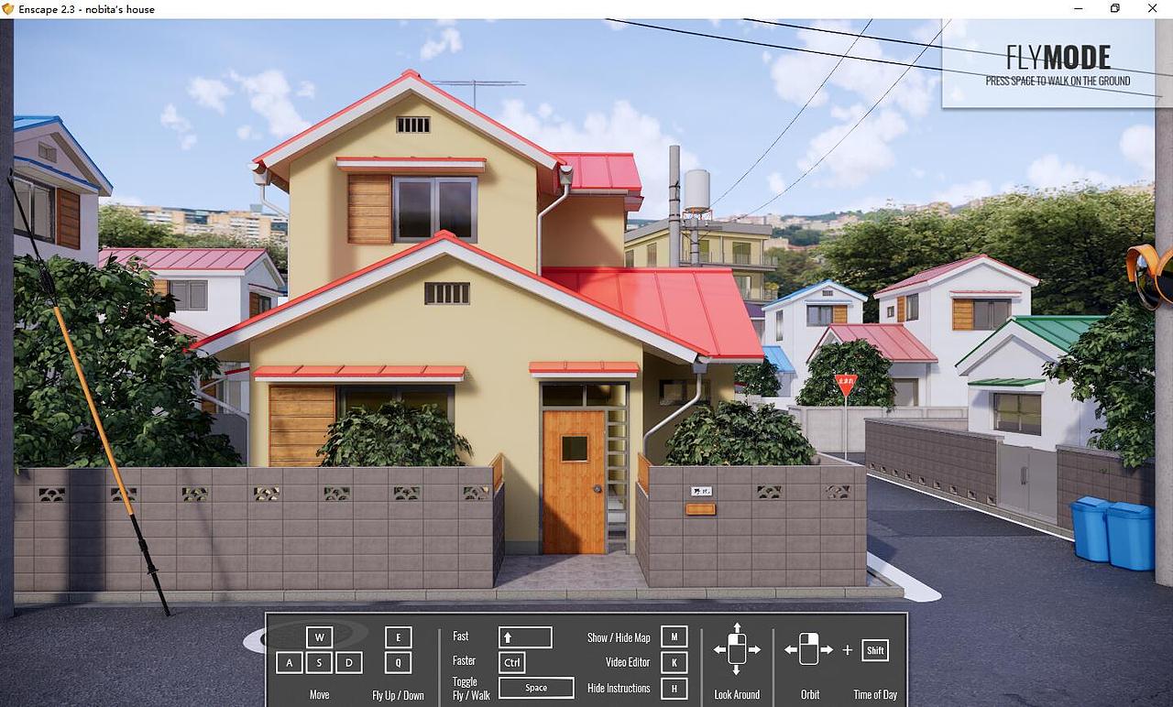Close the Enscape window
1173x707 pixels.
point(1154,9)
